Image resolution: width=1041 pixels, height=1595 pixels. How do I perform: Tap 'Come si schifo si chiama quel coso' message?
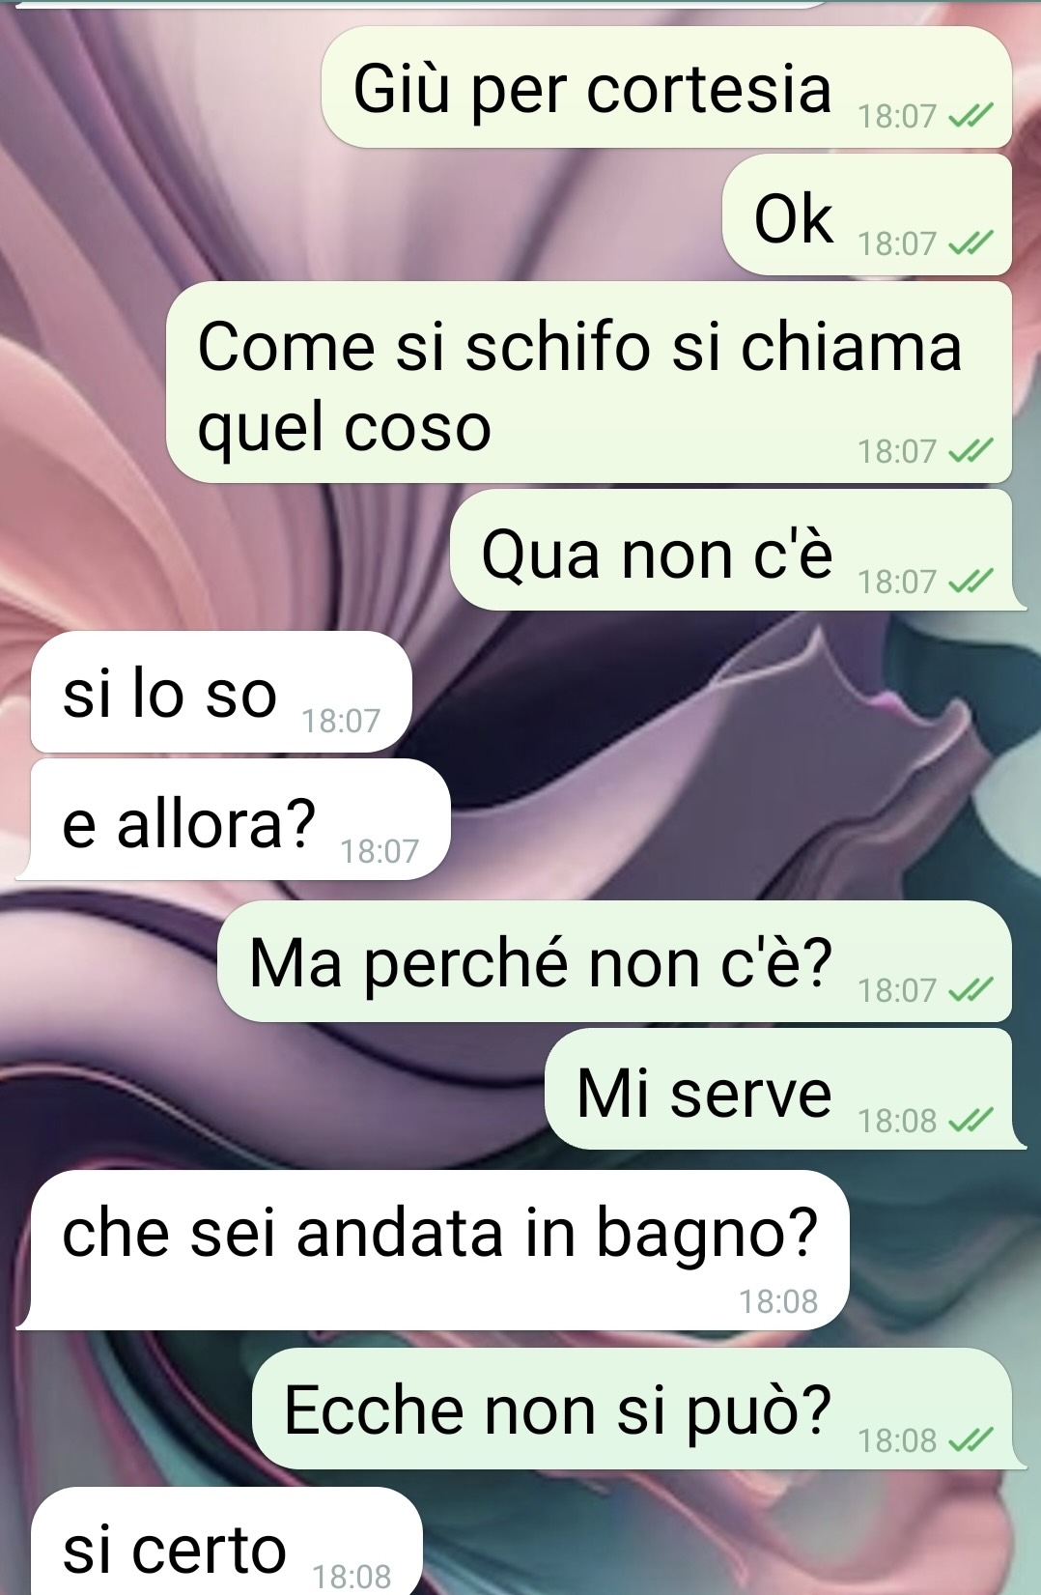coord(589,383)
